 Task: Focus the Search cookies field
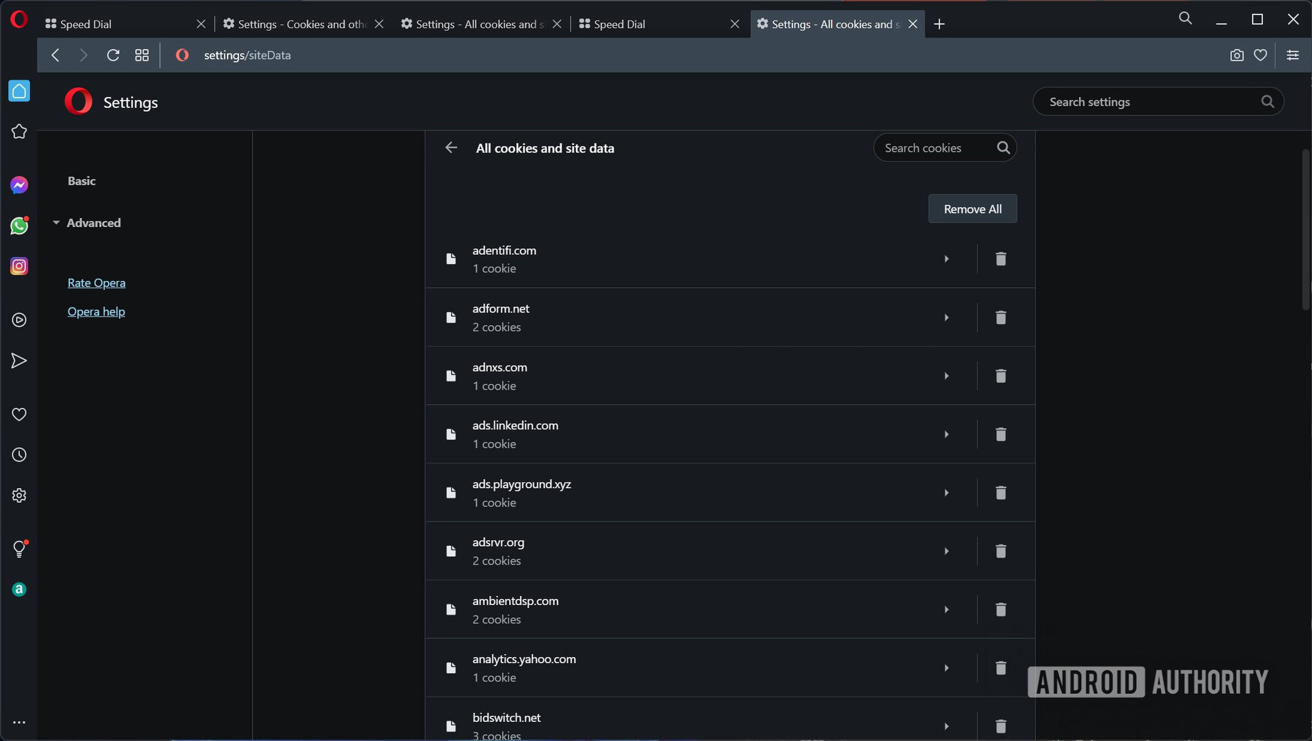click(x=944, y=148)
